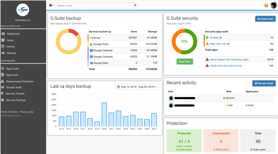This screenshot has width=278, height=154.
Task: Click the Scan Now button
Action: [184, 61]
